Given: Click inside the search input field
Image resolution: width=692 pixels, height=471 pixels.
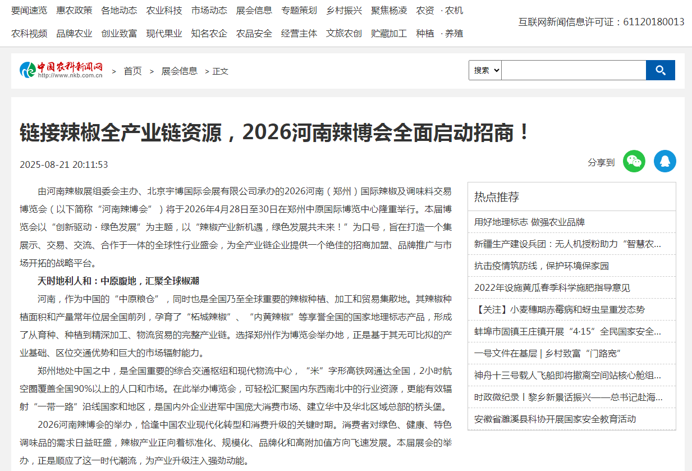Looking at the screenshot, I should click(x=572, y=70).
